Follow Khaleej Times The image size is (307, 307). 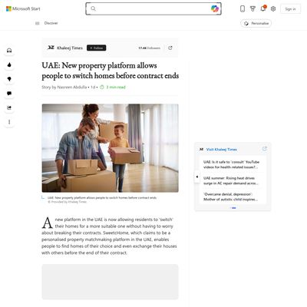pyautogui.click(x=96, y=48)
